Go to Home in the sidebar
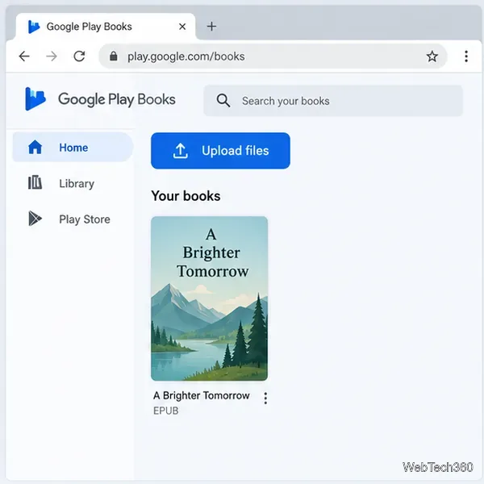Screen dimensions: 484x484 coord(73,148)
